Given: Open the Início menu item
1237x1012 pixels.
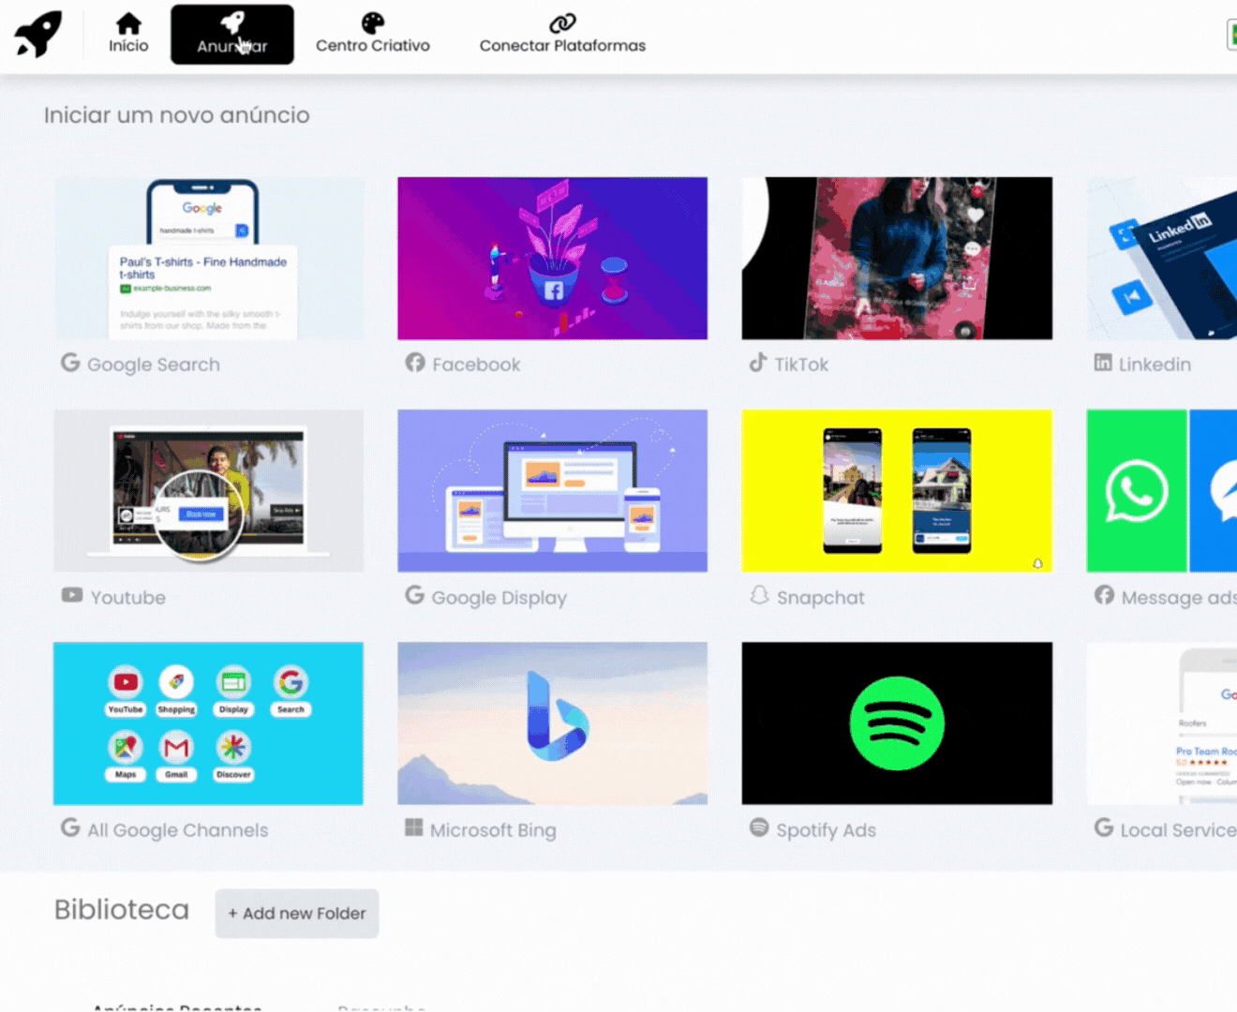Looking at the screenshot, I should (127, 34).
